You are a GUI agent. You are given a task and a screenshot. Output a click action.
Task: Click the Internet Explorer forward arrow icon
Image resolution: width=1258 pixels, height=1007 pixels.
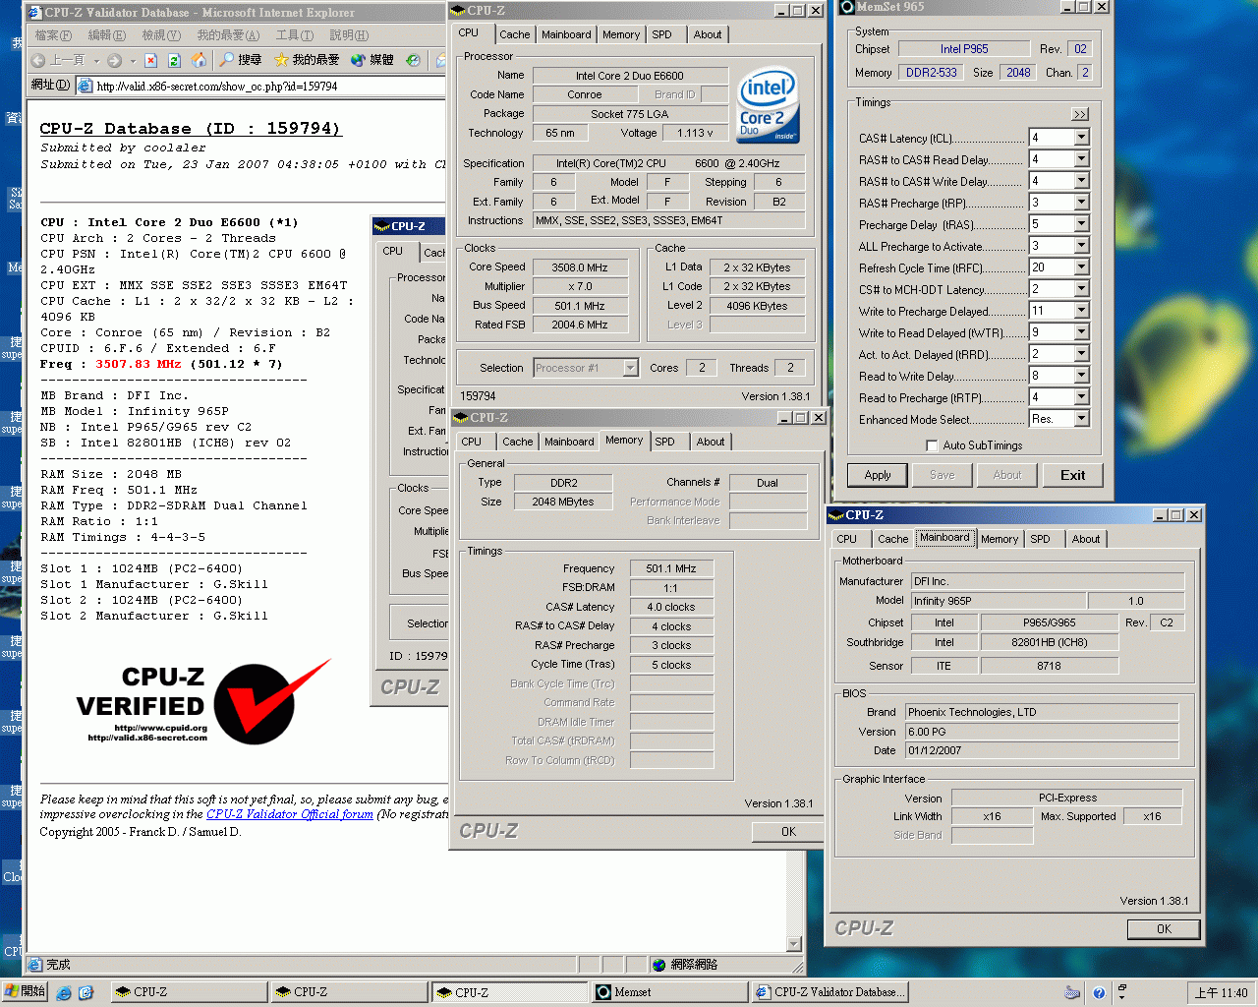click(115, 60)
